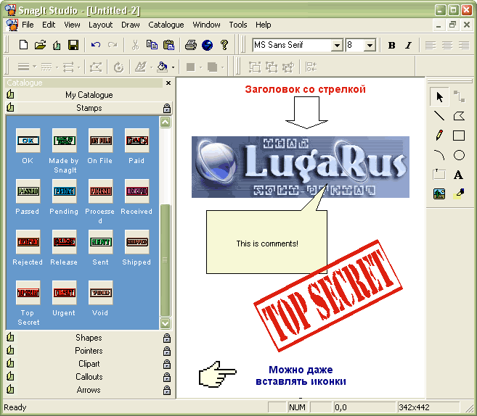Open the File menu

tap(28, 25)
